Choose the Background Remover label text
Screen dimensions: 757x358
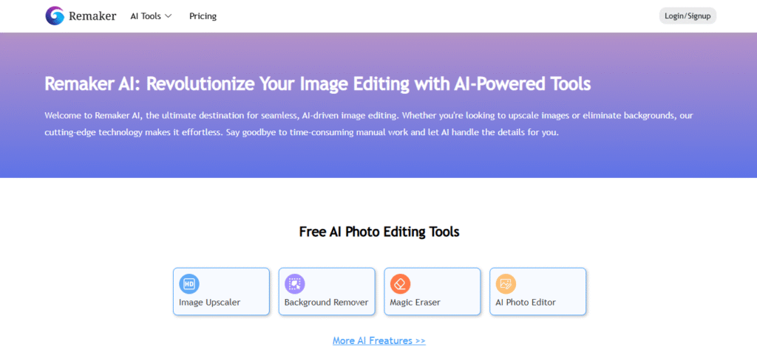point(326,302)
